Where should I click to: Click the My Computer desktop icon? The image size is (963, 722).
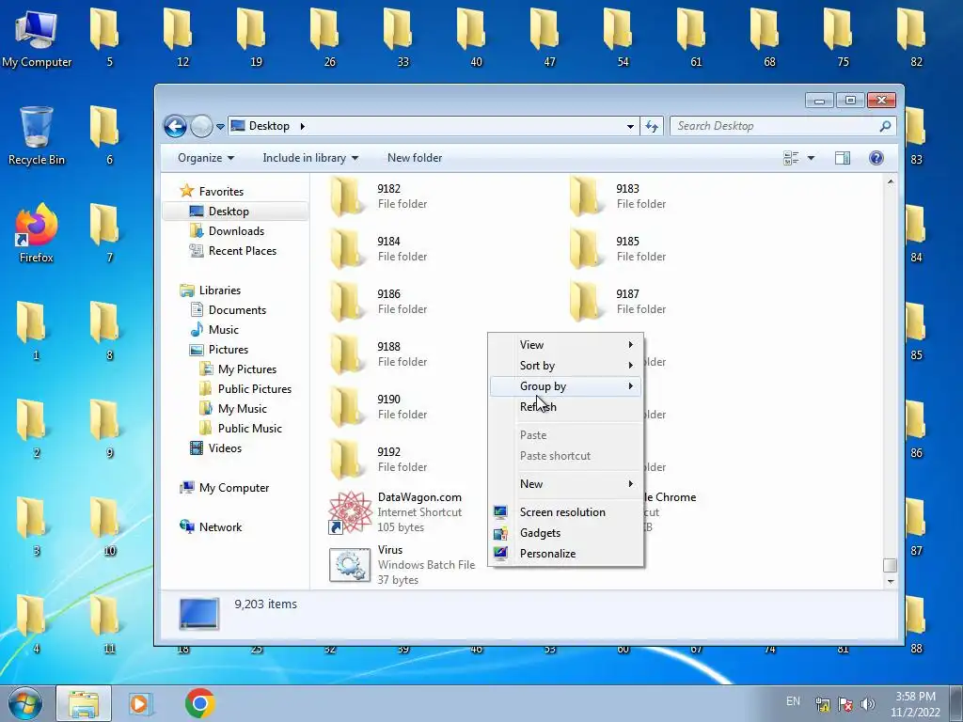(x=37, y=38)
